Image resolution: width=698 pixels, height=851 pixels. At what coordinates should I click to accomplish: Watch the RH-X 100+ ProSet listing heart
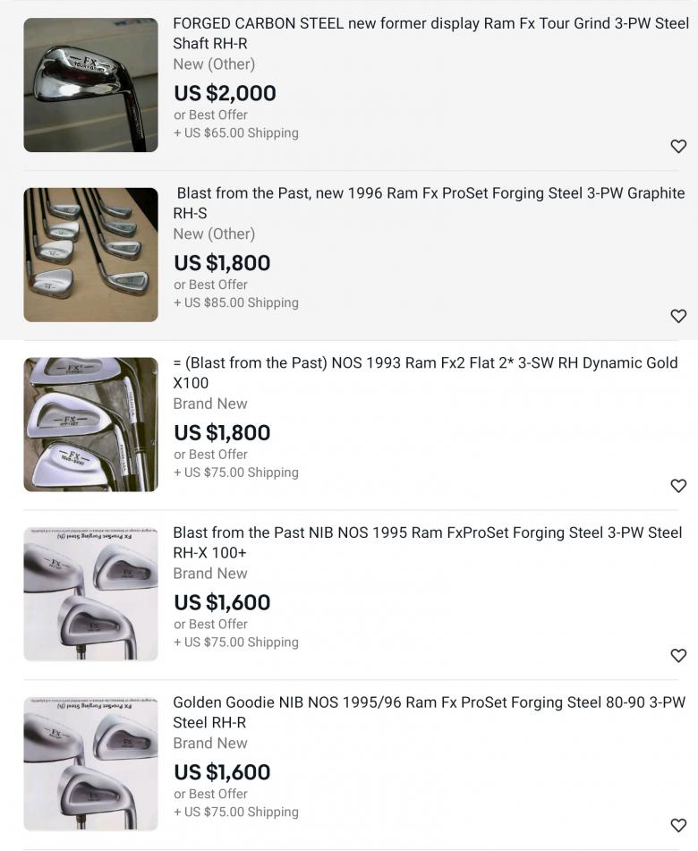pyautogui.click(x=678, y=656)
